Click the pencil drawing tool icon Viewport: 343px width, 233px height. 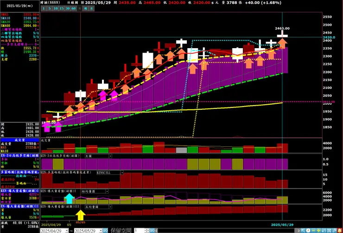click(335, 230)
